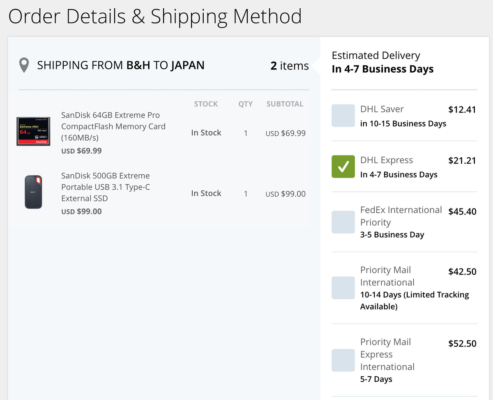Viewport: 493px width, 400px height.
Task: Click the $12.41 shipping price
Action: point(462,110)
